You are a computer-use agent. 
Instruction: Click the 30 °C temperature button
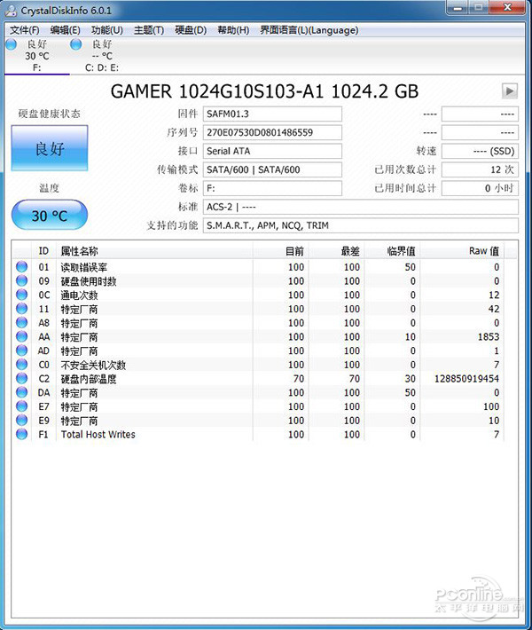pyautogui.click(x=50, y=216)
